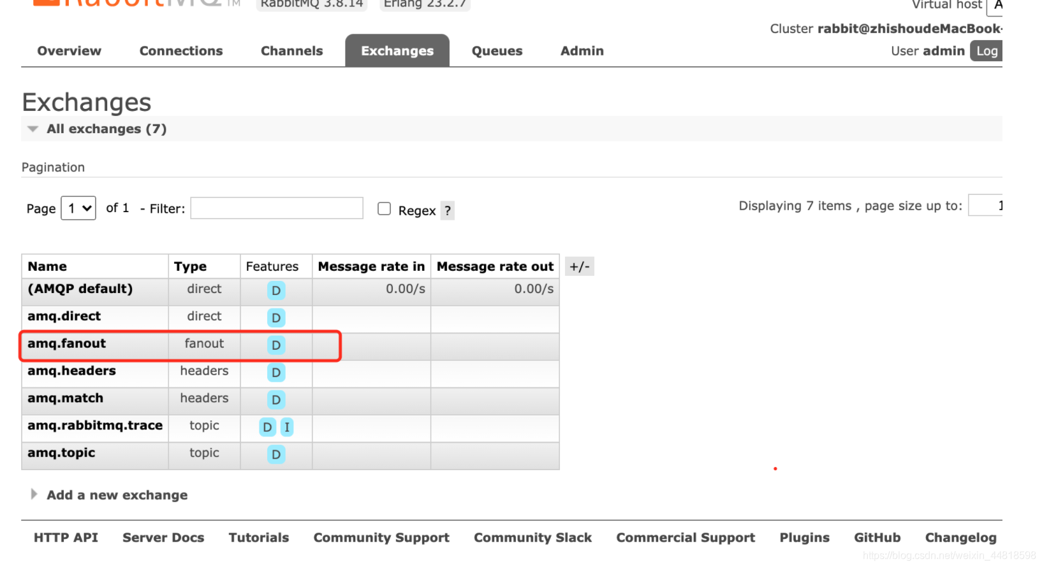Click topic type of amq.rabbitmq.trace

coord(204,426)
